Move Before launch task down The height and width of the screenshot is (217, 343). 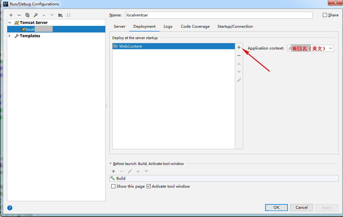146,171
